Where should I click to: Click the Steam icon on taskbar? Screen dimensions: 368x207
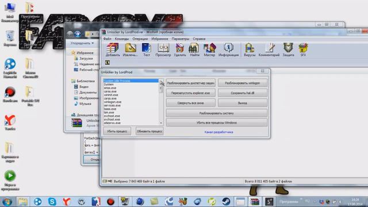coord(226,202)
